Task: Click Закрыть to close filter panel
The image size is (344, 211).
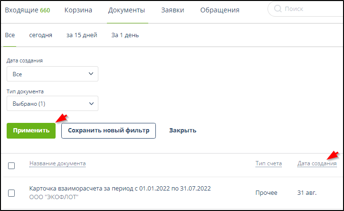Action: [x=182, y=131]
